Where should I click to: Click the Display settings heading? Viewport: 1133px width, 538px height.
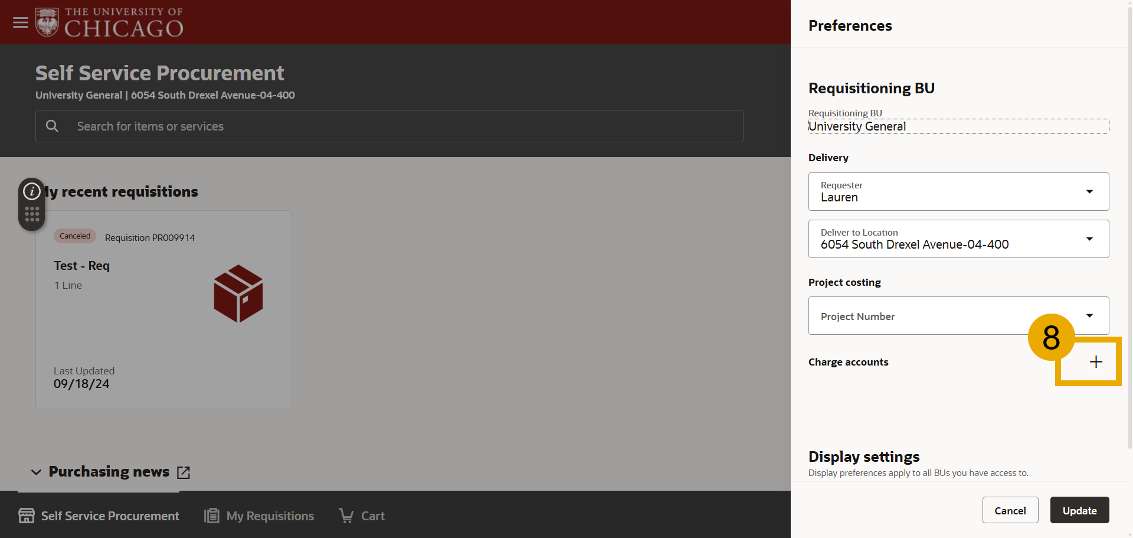click(864, 457)
